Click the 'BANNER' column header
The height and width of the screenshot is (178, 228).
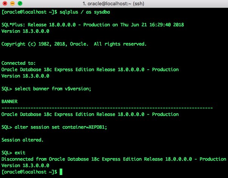tap(9, 102)
